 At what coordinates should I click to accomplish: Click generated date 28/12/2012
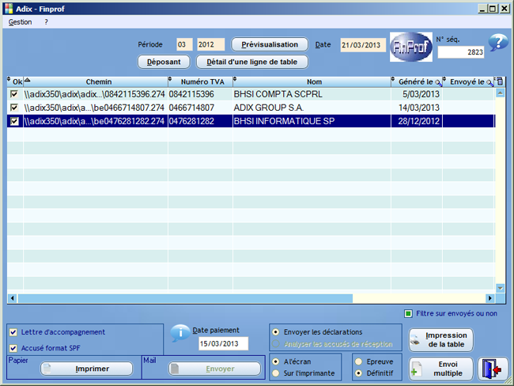point(417,121)
